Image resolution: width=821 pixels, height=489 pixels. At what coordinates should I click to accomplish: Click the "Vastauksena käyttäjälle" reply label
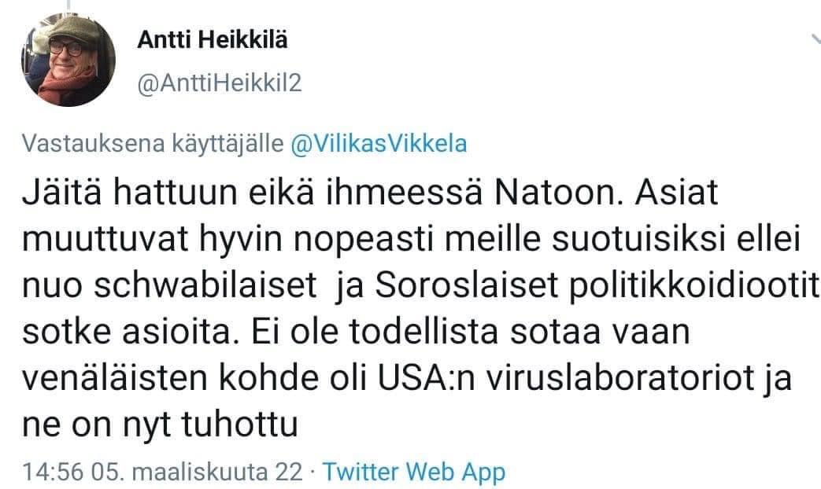tap(154, 144)
